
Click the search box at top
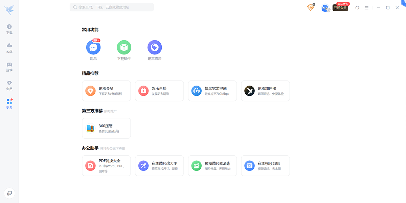point(112,7)
